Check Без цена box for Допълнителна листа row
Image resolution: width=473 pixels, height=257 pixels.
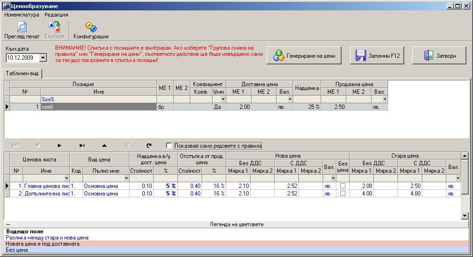343,194
